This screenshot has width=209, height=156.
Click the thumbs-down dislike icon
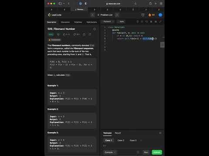click(74, 34)
